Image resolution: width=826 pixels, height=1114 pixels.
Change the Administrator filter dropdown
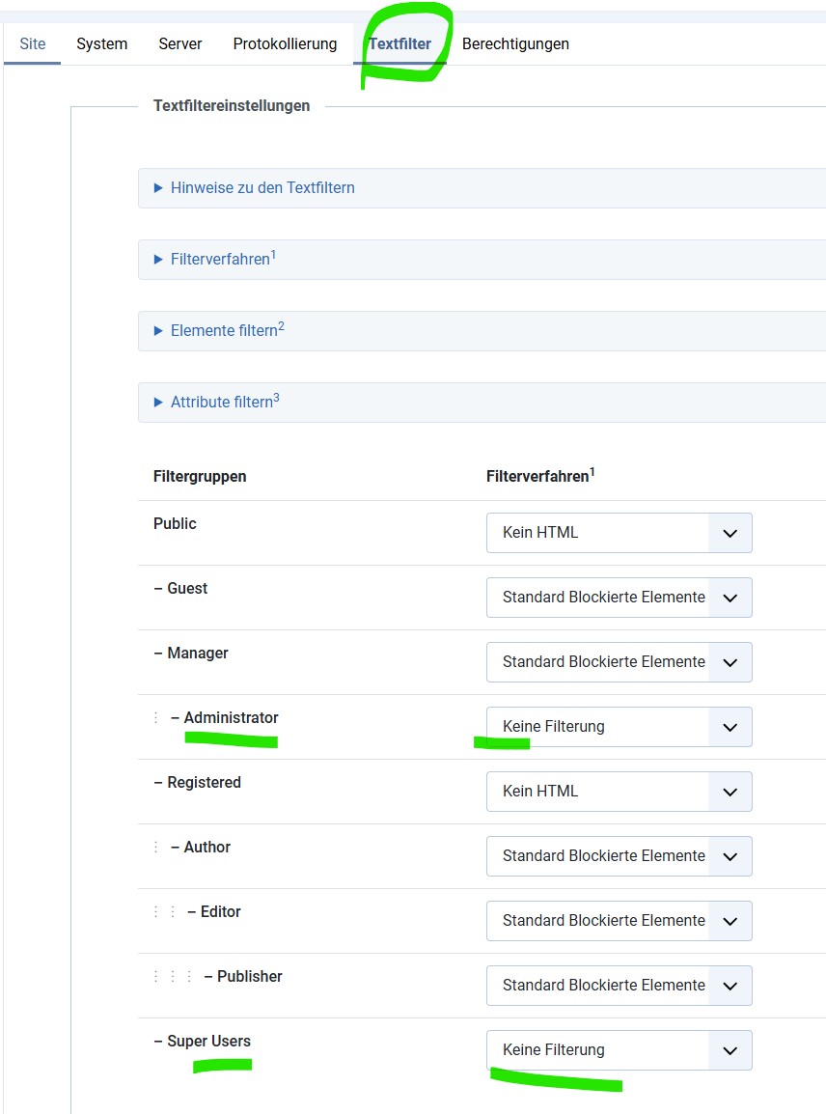pos(619,727)
